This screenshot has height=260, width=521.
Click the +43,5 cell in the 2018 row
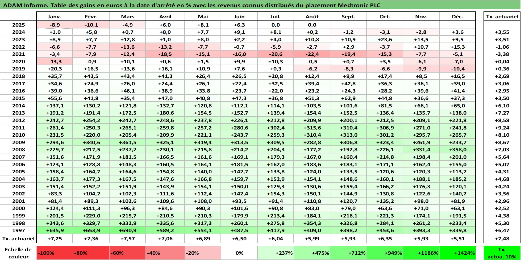tap(91, 76)
